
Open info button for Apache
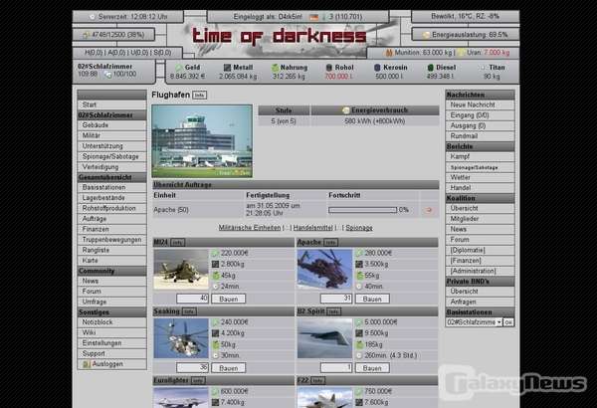pos(330,243)
